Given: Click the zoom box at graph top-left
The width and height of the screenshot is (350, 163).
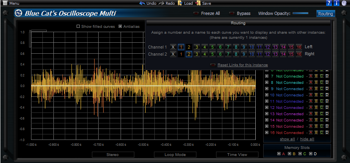Looking at the screenshot, I should click(x=38, y=31).
